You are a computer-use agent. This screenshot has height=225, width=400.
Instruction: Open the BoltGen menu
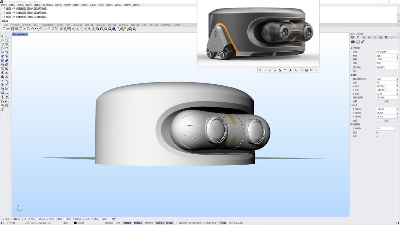point(118,5)
